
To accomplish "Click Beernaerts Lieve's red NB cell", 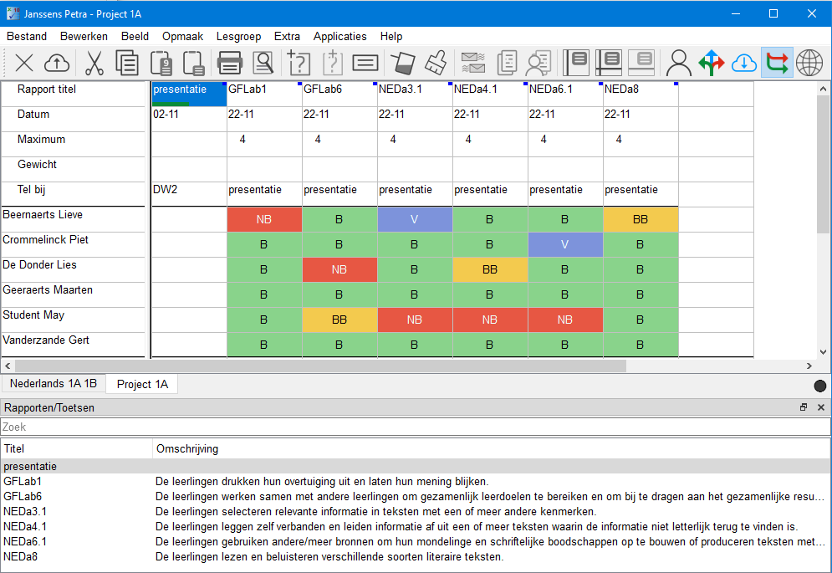I will click(264, 220).
